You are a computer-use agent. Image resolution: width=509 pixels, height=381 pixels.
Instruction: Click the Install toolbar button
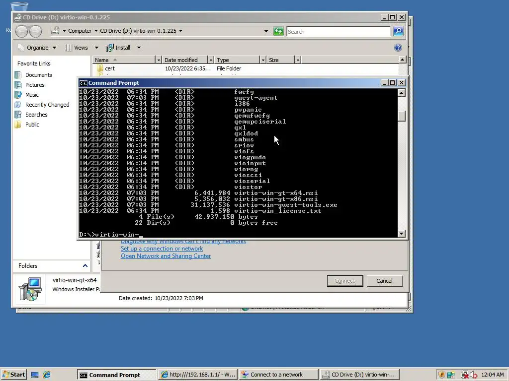point(118,48)
